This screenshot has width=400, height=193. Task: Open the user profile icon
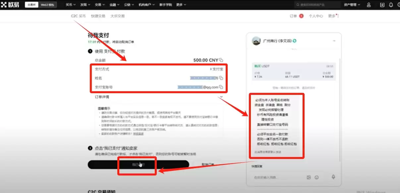click(369, 5)
